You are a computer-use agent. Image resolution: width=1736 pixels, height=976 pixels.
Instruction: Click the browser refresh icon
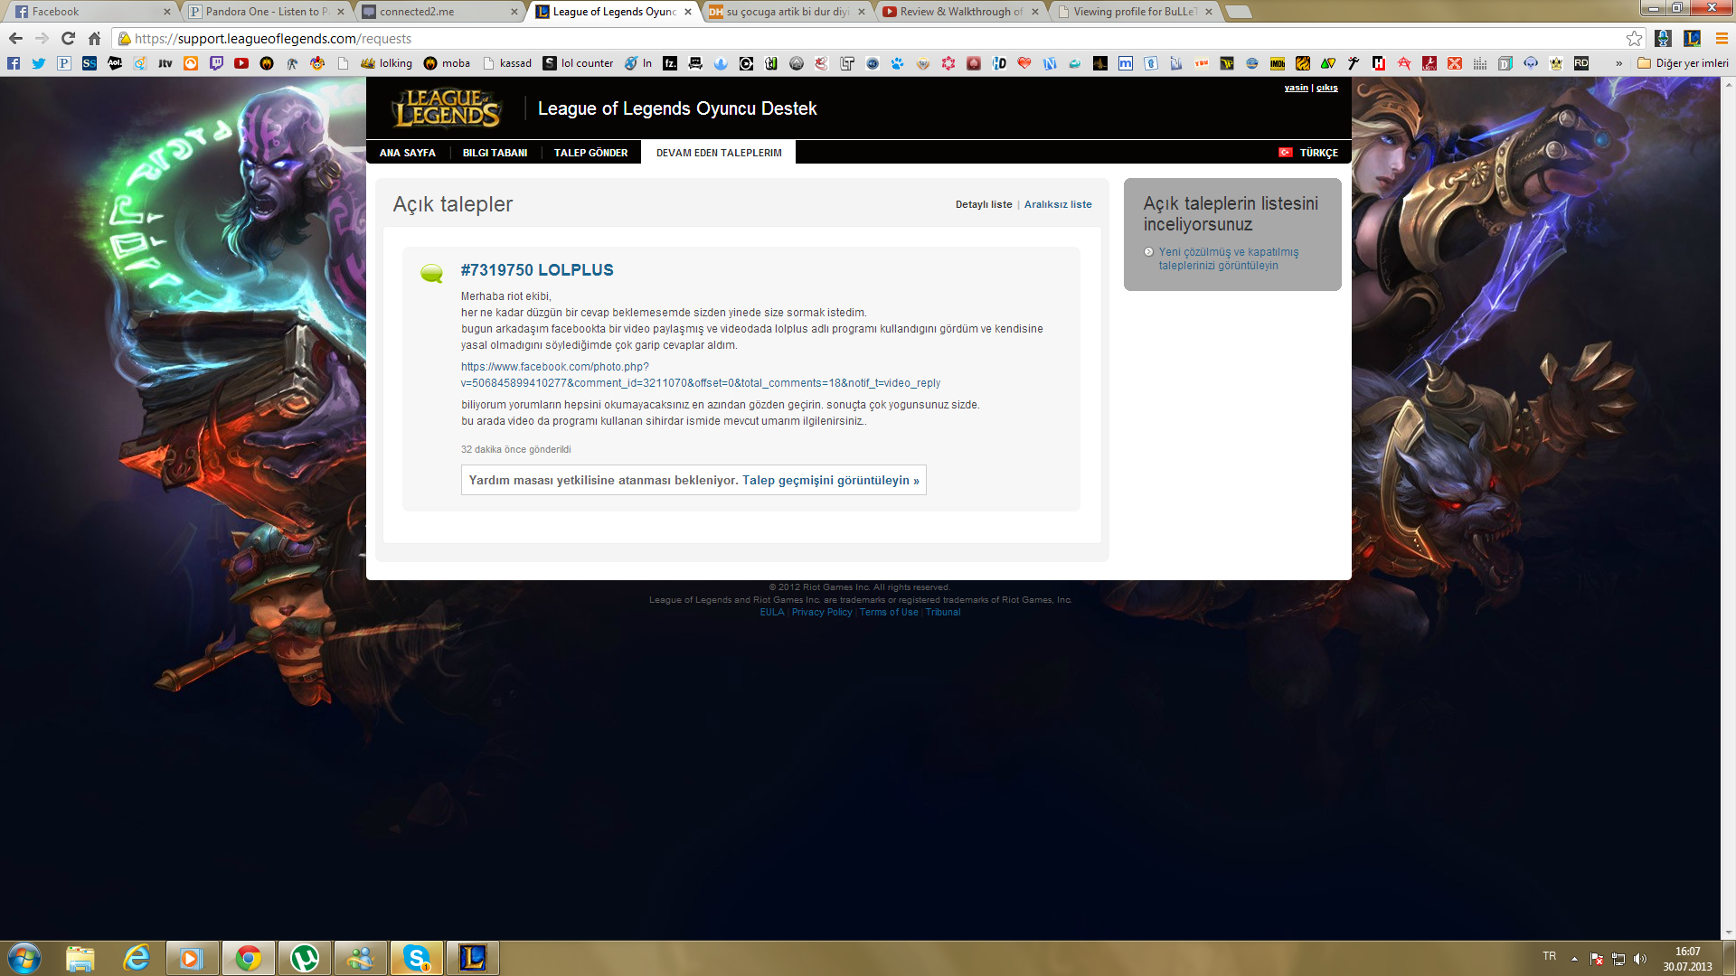pyautogui.click(x=69, y=38)
